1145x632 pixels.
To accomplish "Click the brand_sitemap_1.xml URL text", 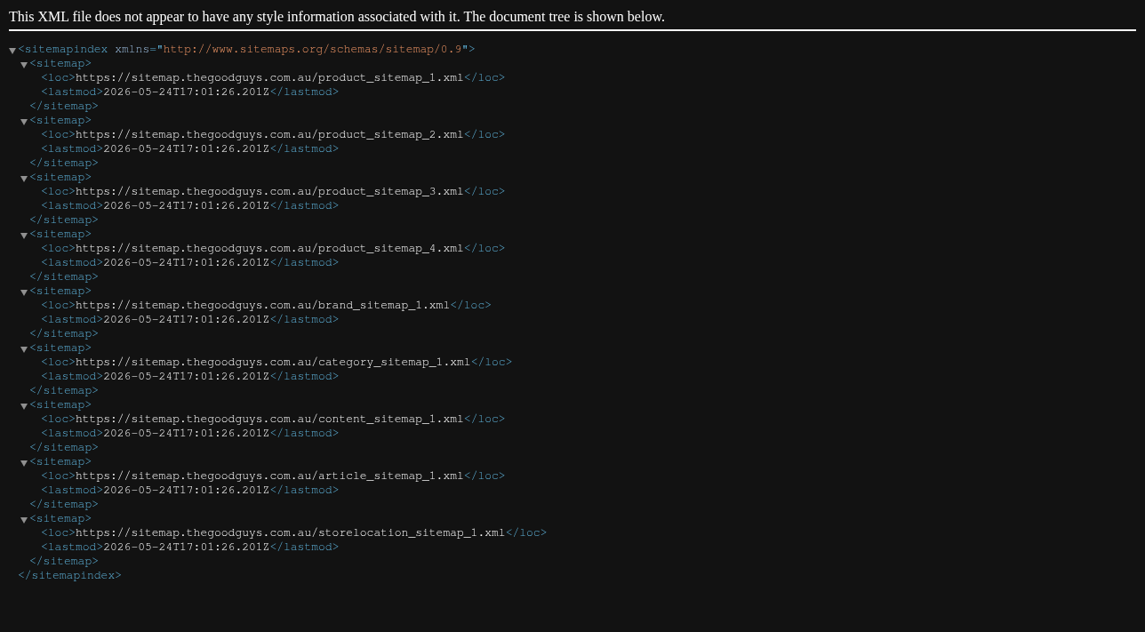I will click(x=262, y=306).
